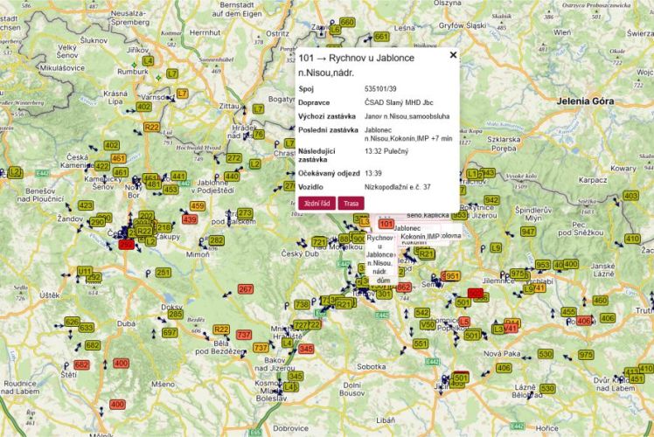Select the red 101 bus marker
The height and width of the screenshot is (437, 654).
click(x=386, y=225)
